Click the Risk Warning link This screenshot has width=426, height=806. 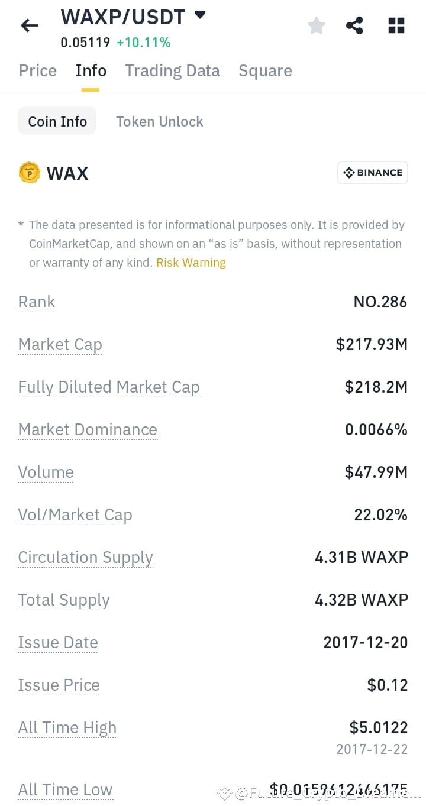tap(191, 262)
